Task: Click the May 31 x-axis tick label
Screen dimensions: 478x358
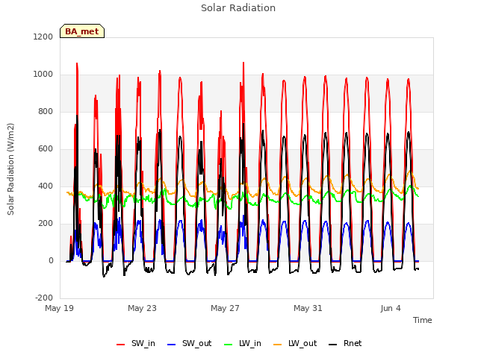Action: tap(308, 308)
